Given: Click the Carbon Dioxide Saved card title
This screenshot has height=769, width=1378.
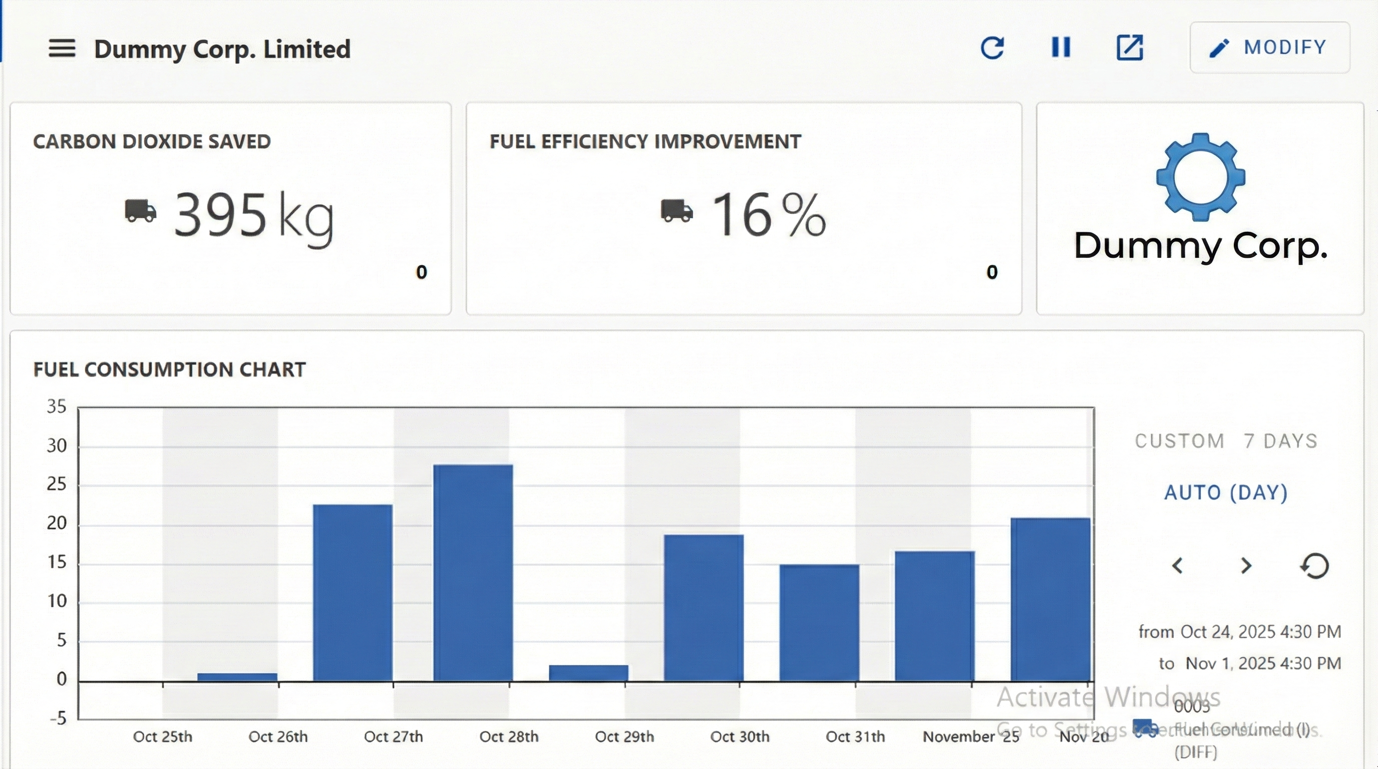Looking at the screenshot, I should coord(152,142).
